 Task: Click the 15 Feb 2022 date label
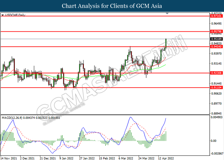(x=107, y=158)
